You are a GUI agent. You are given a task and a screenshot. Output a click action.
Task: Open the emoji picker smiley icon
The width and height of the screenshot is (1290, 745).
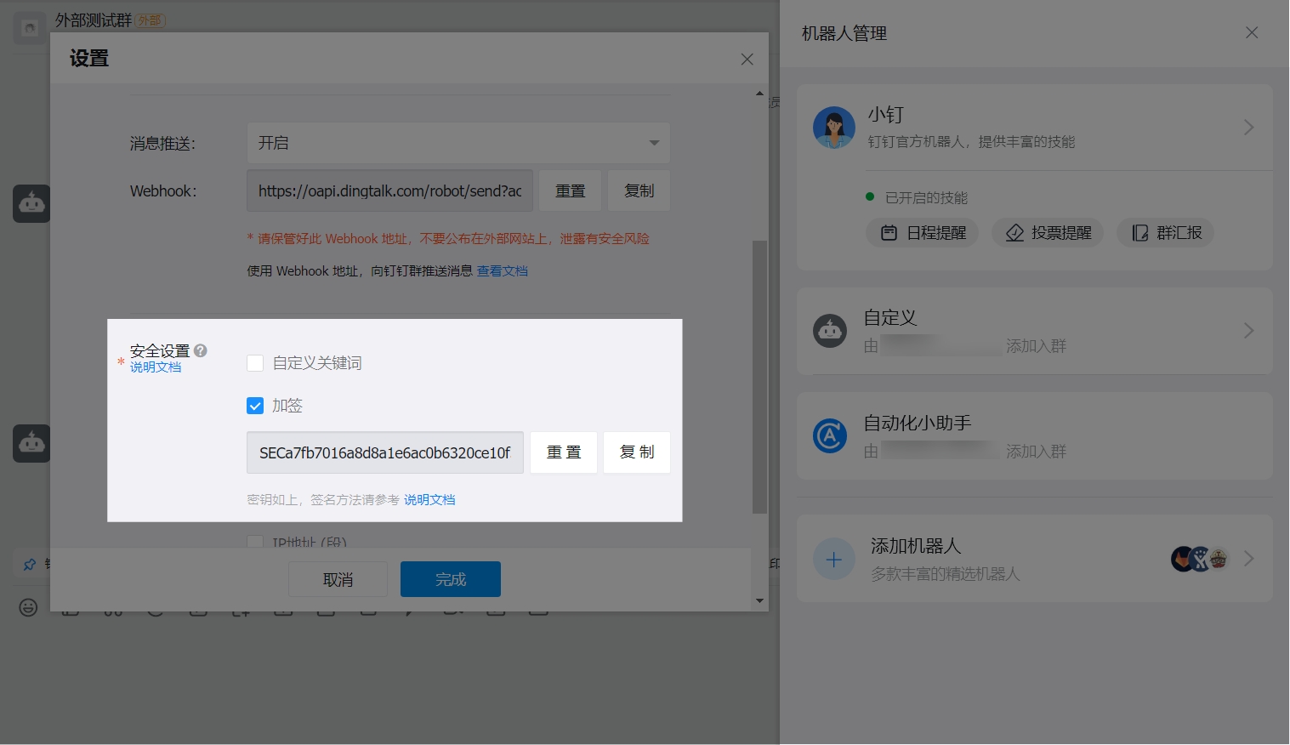28,607
